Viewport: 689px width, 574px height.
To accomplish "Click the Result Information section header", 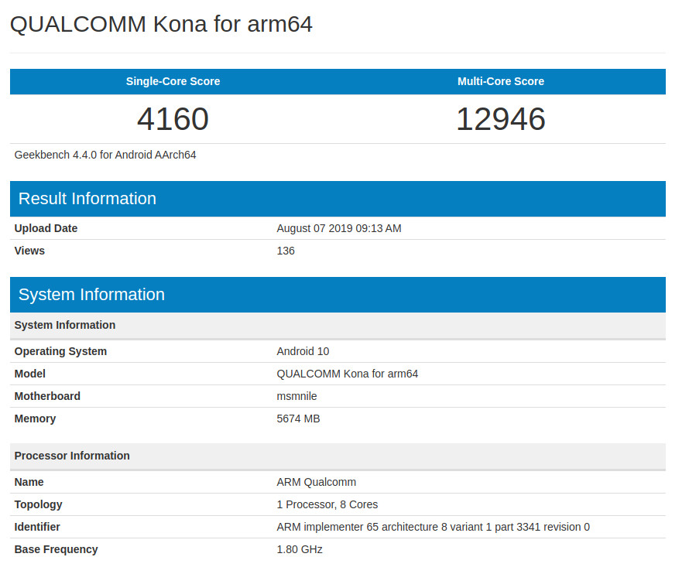I will point(87,199).
